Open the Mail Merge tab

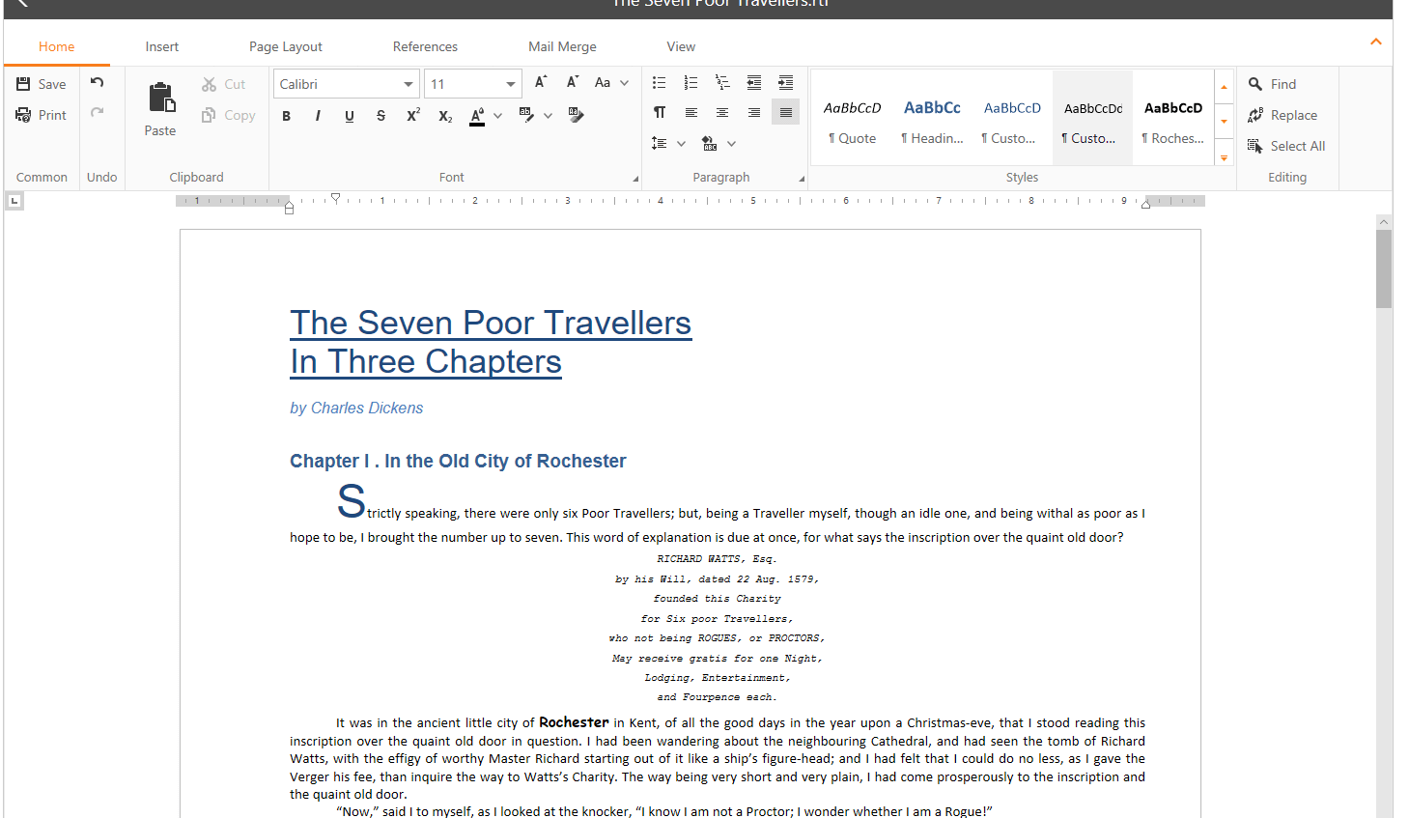pos(562,46)
